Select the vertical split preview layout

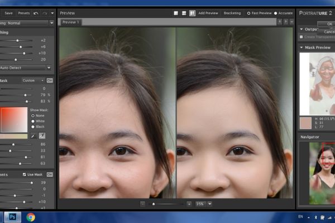(x=192, y=13)
